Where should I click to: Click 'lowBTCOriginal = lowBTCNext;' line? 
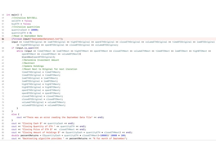tap(40, 81)
